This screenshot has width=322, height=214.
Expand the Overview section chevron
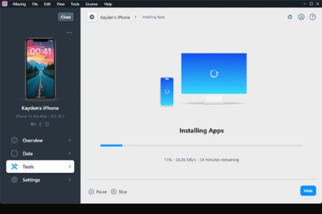click(x=69, y=141)
